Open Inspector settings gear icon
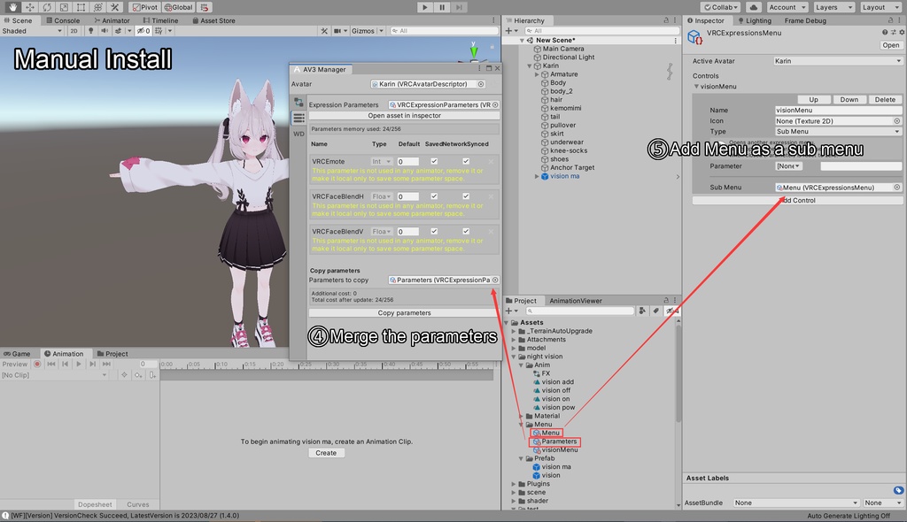The height and width of the screenshot is (522, 907). coord(901,33)
